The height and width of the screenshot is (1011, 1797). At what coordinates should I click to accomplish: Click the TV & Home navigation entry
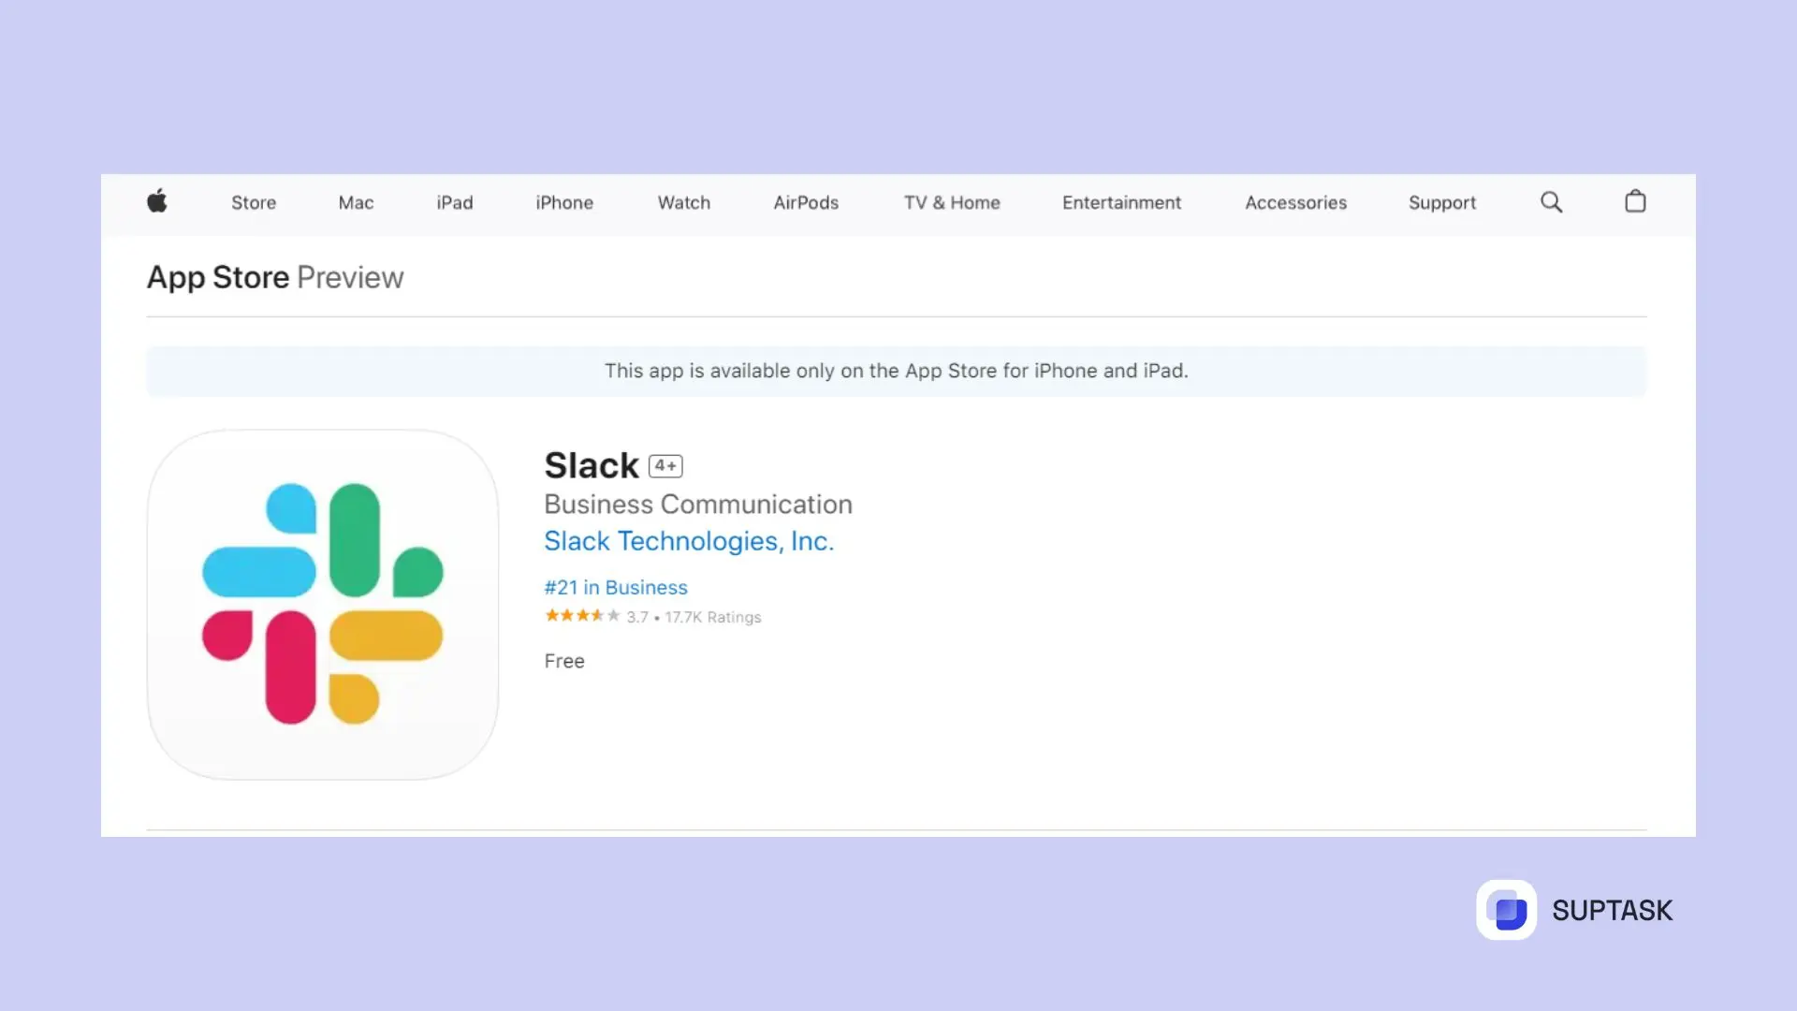(952, 202)
